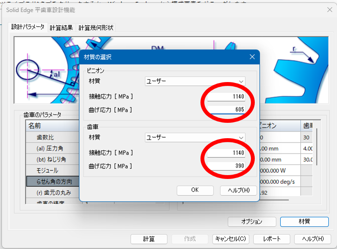Select the 計算幾何形状 tab
This screenshot has height=249, width=337.
pos(96,28)
